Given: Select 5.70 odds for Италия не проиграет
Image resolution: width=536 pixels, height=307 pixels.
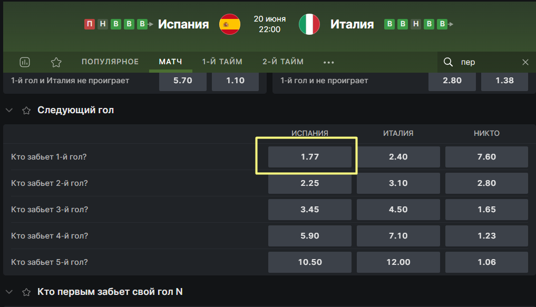Looking at the screenshot, I should pos(183,81).
